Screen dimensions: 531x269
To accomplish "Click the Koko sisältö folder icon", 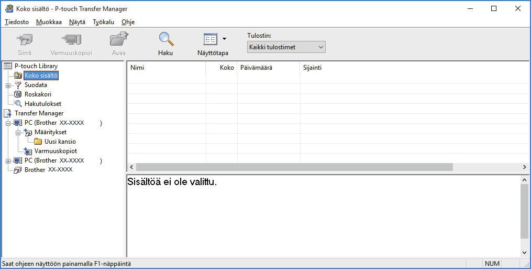I will pyautogui.click(x=18, y=76).
